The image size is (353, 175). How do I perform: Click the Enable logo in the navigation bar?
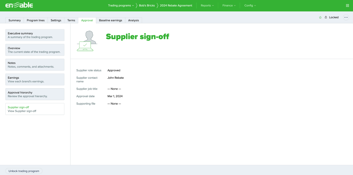pos(19,5)
